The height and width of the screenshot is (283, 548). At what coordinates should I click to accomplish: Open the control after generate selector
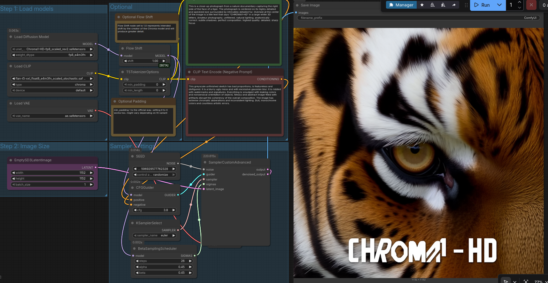154,175
